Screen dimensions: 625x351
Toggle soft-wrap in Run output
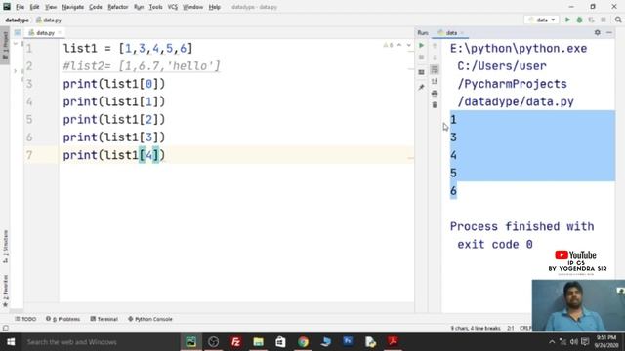coord(435,69)
